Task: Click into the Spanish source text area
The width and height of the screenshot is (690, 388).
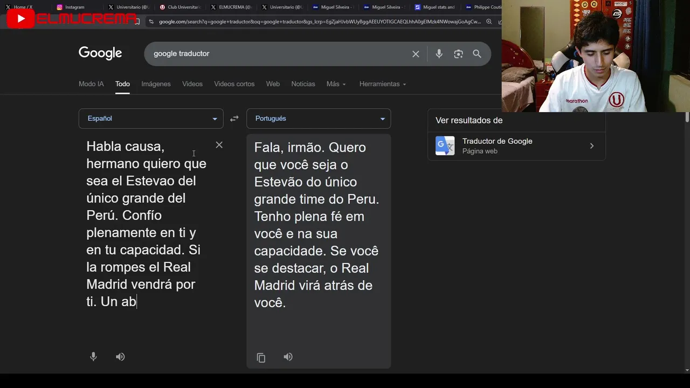Action: [x=146, y=224]
